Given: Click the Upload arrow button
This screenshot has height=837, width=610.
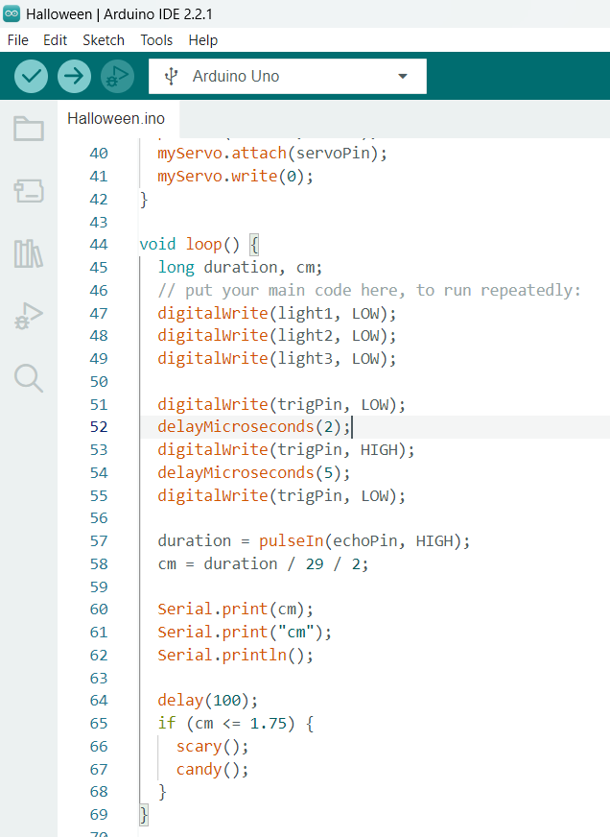Looking at the screenshot, I should [x=74, y=77].
